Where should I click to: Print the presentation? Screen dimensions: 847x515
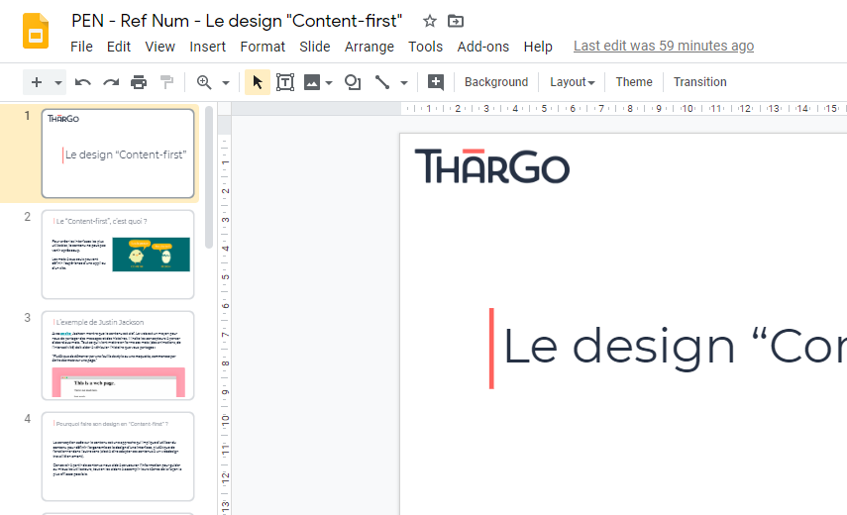click(x=139, y=82)
